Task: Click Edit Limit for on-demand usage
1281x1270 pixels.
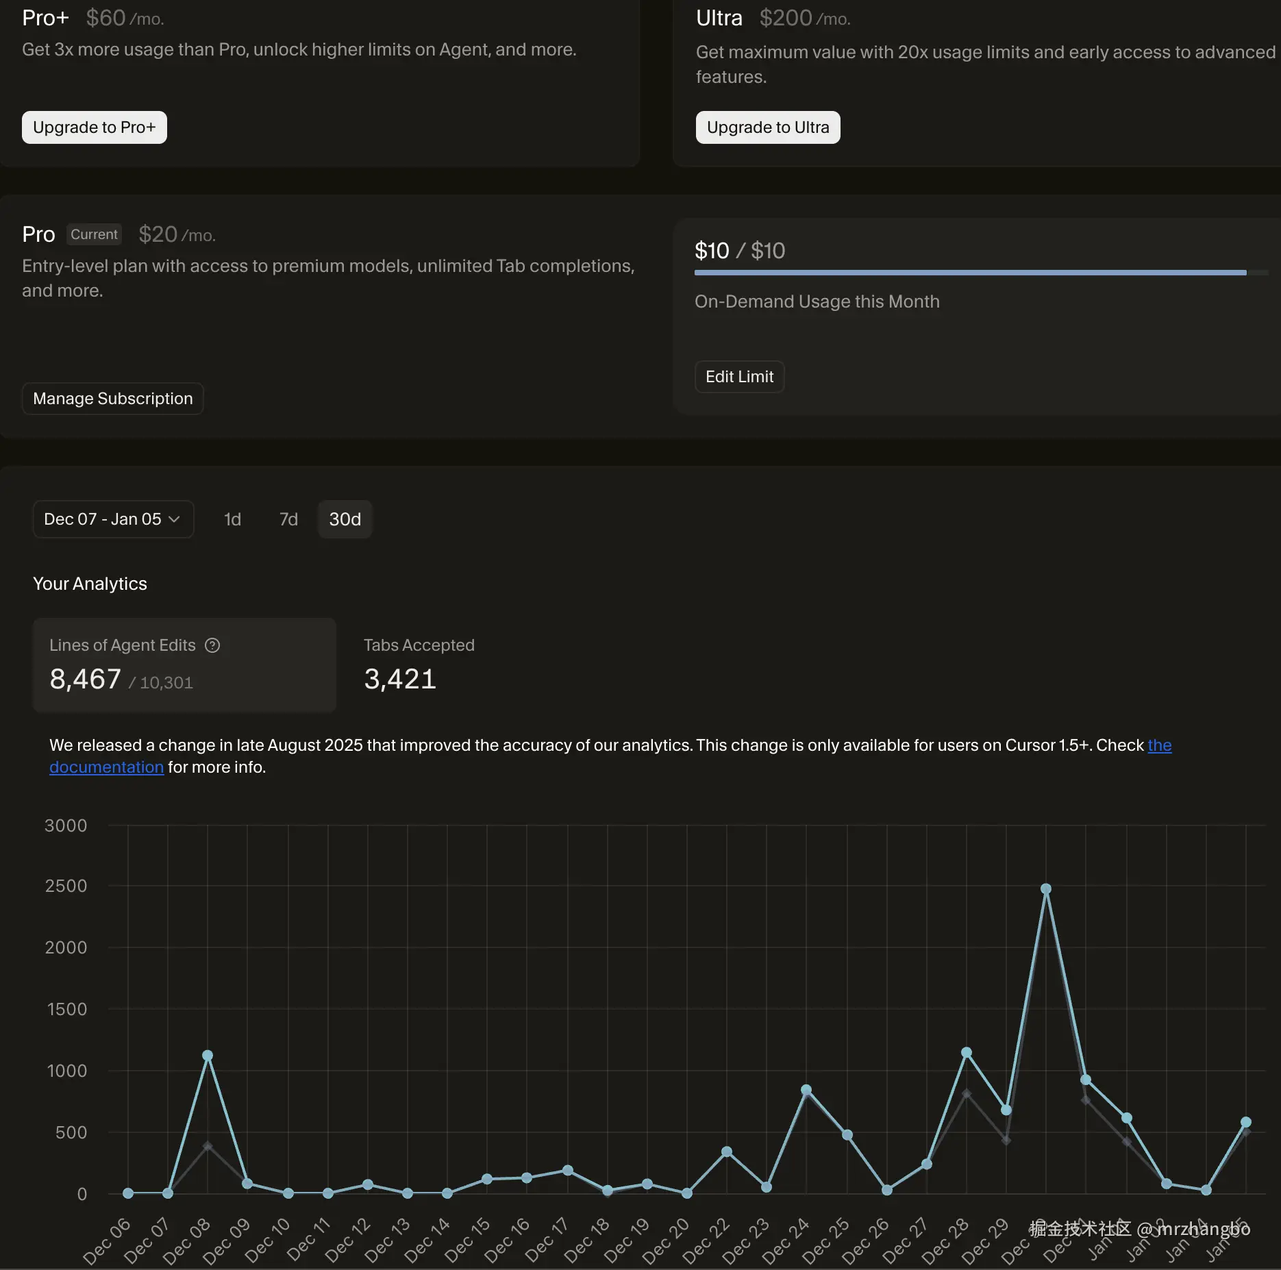Action: click(740, 377)
